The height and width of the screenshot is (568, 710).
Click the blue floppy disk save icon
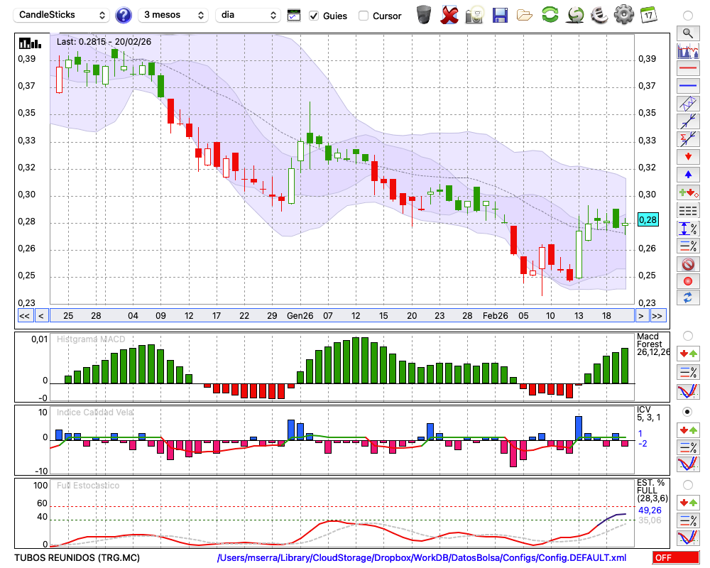[x=500, y=15]
